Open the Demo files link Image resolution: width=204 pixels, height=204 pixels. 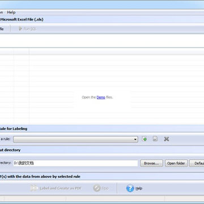[x=101, y=97]
